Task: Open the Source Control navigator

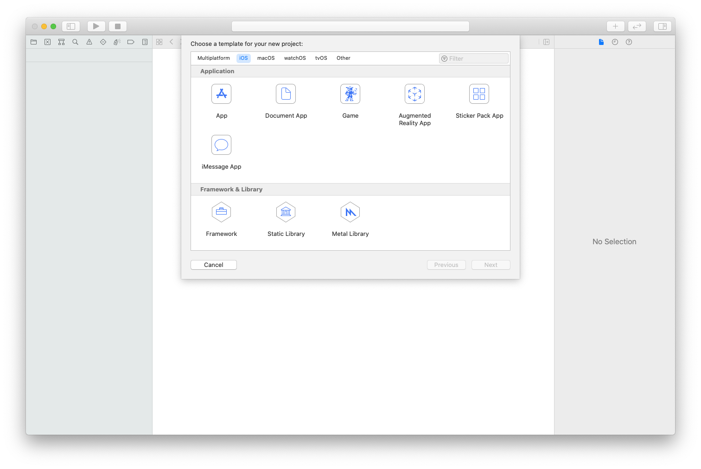Action: [x=48, y=42]
